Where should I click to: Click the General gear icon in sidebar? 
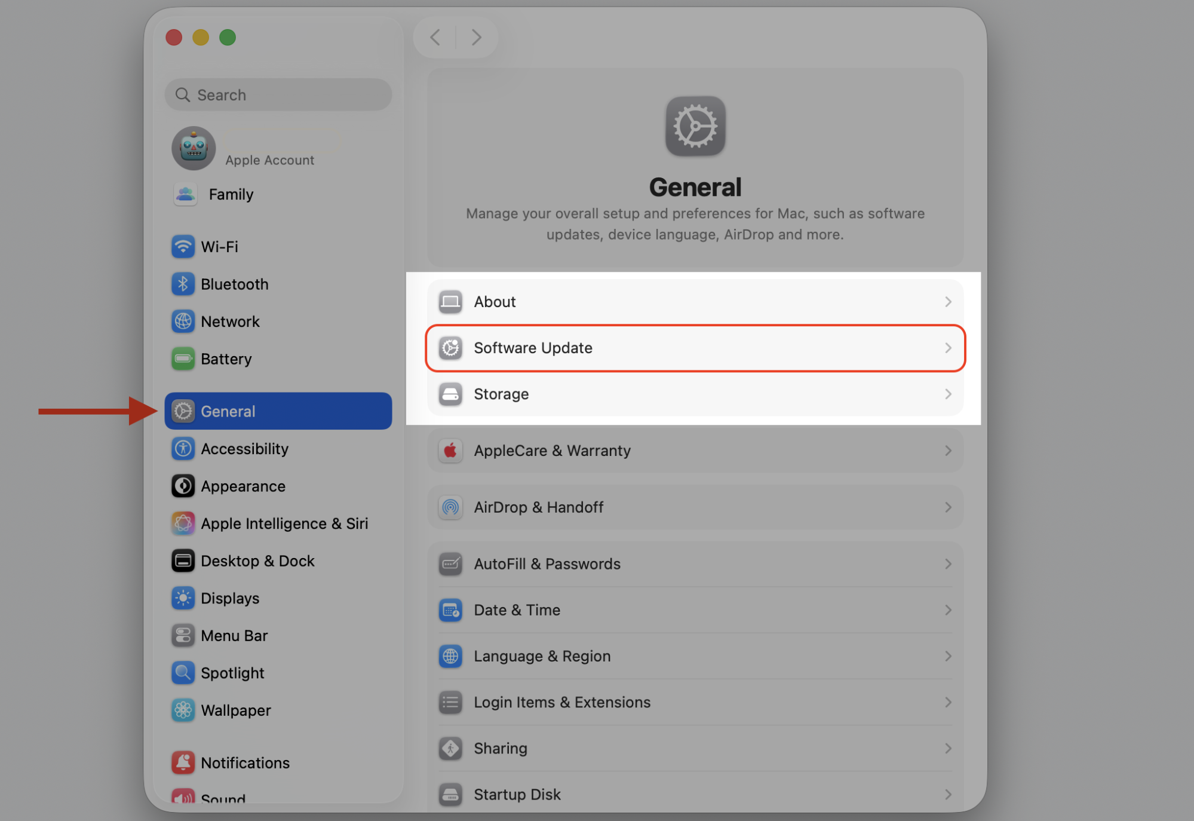point(183,411)
